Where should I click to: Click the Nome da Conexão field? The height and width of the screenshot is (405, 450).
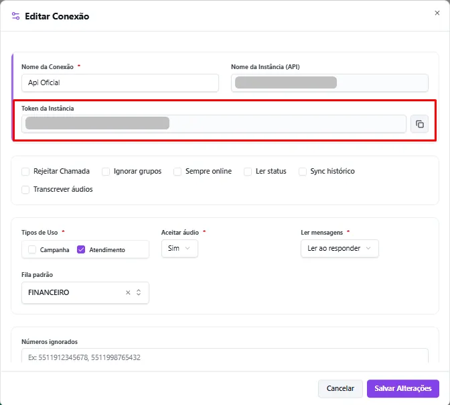120,82
